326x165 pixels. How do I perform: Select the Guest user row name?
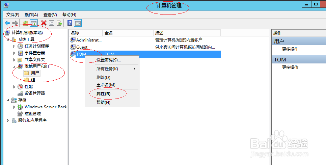82,47
